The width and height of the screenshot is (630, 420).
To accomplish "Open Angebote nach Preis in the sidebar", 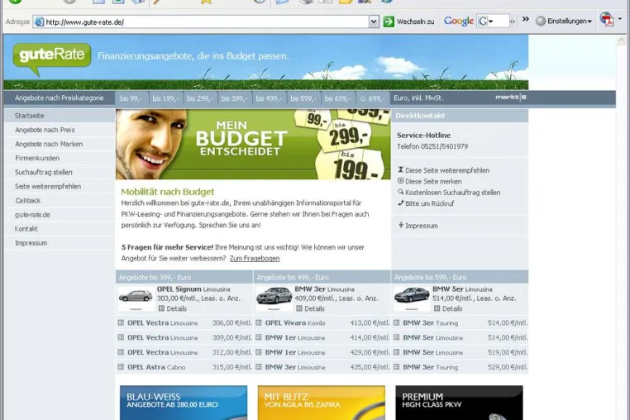I will [x=59, y=130].
